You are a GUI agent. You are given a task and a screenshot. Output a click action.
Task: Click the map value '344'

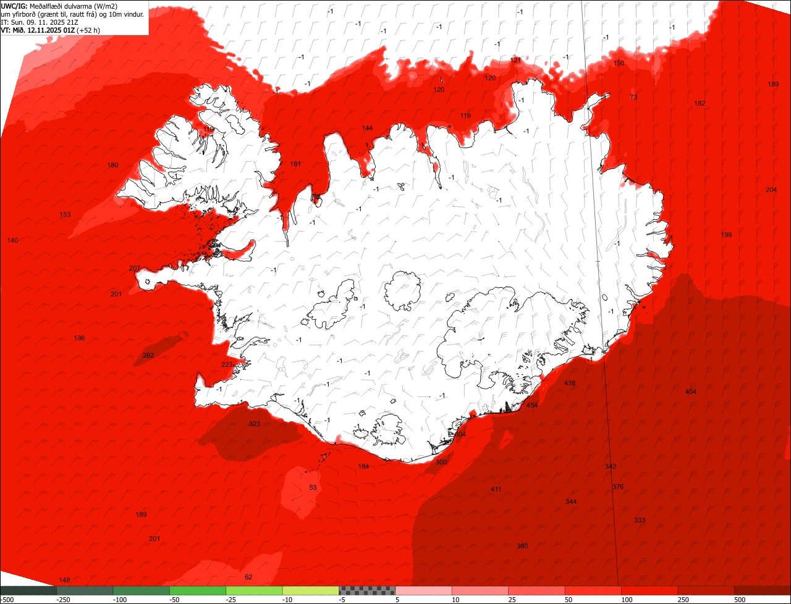coord(571,501)
